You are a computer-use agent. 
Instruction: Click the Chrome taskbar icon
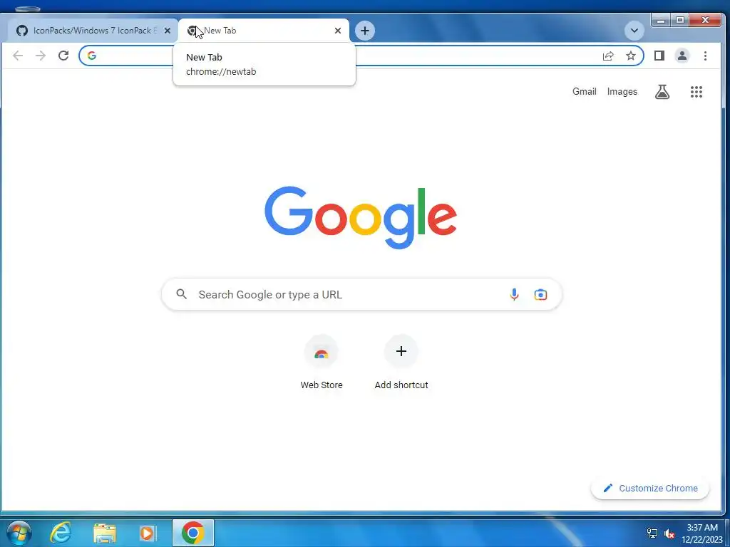(x=192, y=533)
